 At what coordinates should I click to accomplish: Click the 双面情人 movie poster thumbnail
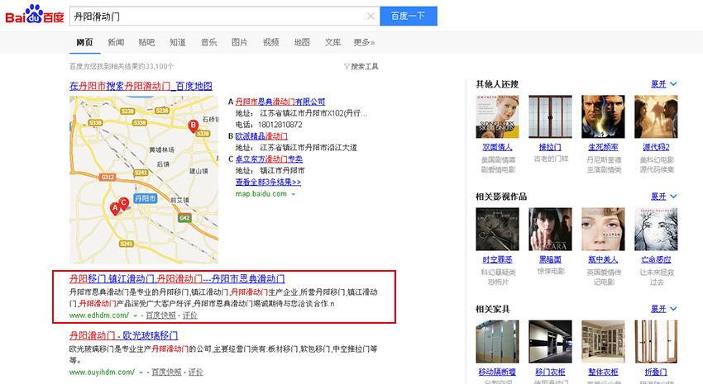tap(497, 116)
